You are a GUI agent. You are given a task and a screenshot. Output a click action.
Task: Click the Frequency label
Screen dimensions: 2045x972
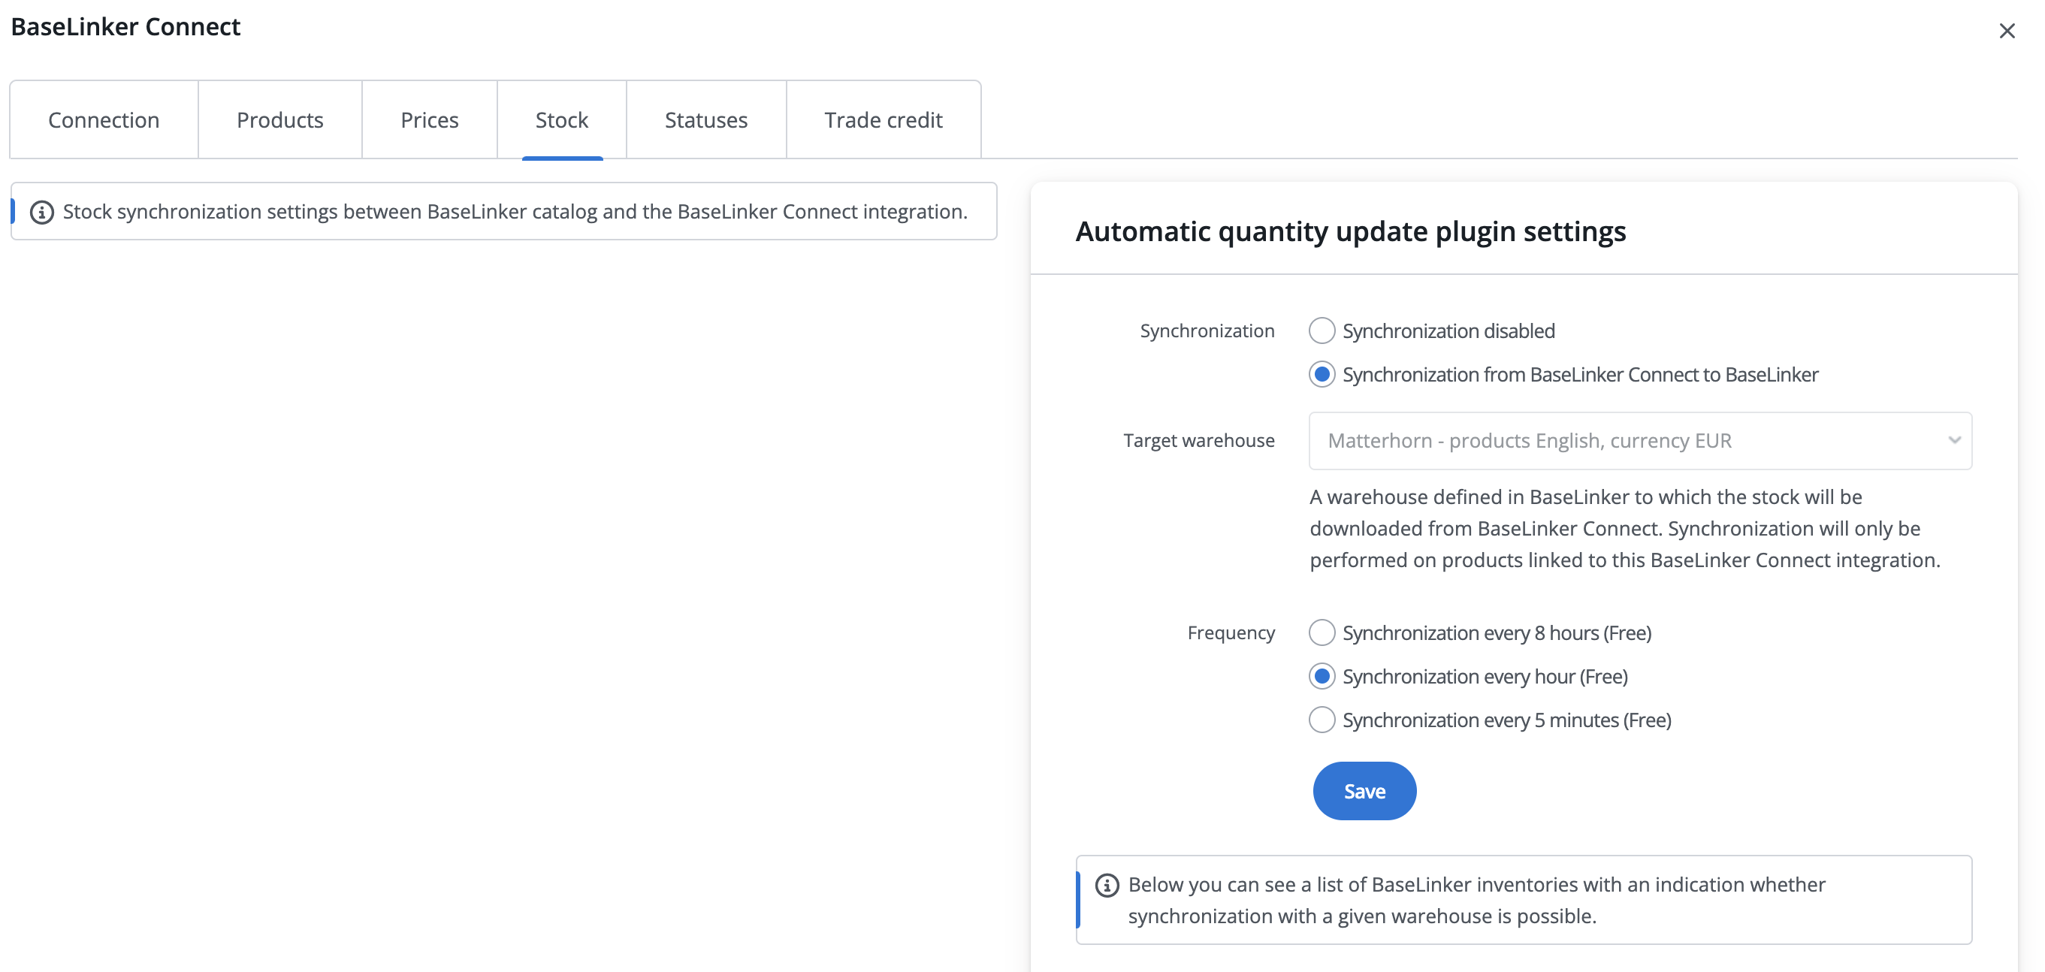[1231, 632]
